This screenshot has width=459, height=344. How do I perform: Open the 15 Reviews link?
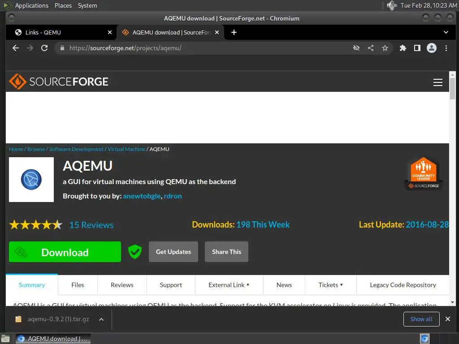pos(91,225)
